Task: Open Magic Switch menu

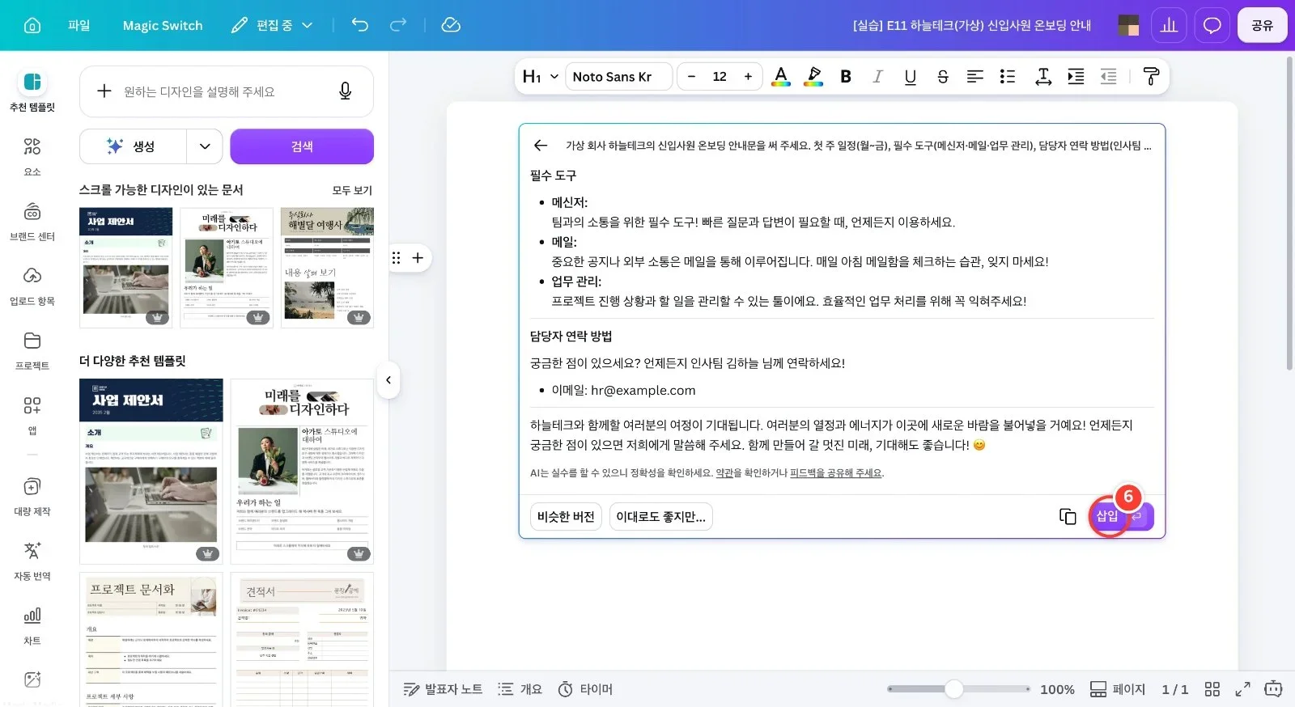Action: coord(163,25)
